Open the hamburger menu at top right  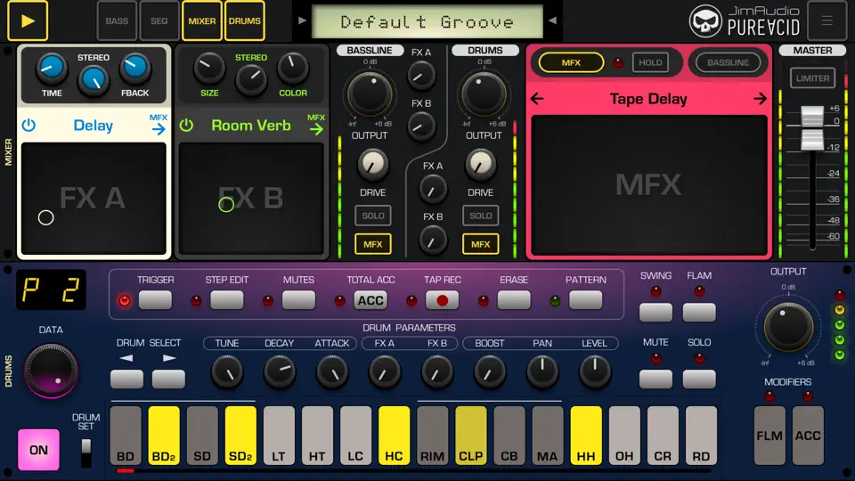point(826,20)
